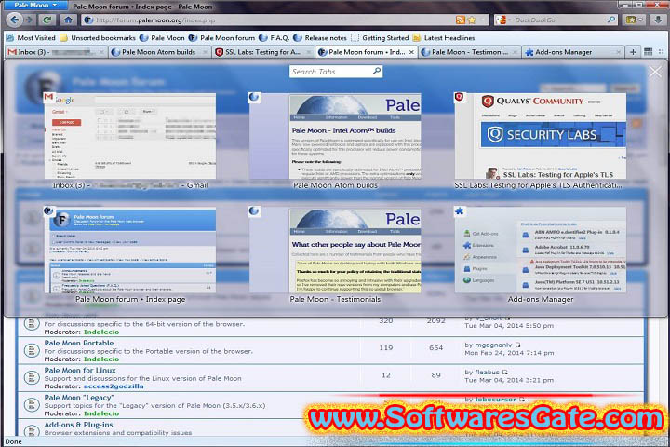Viewport: 670px width, 447px height.
Task: Close the Pale Moon Atom builds tab
Action: (x=205, y=52)
